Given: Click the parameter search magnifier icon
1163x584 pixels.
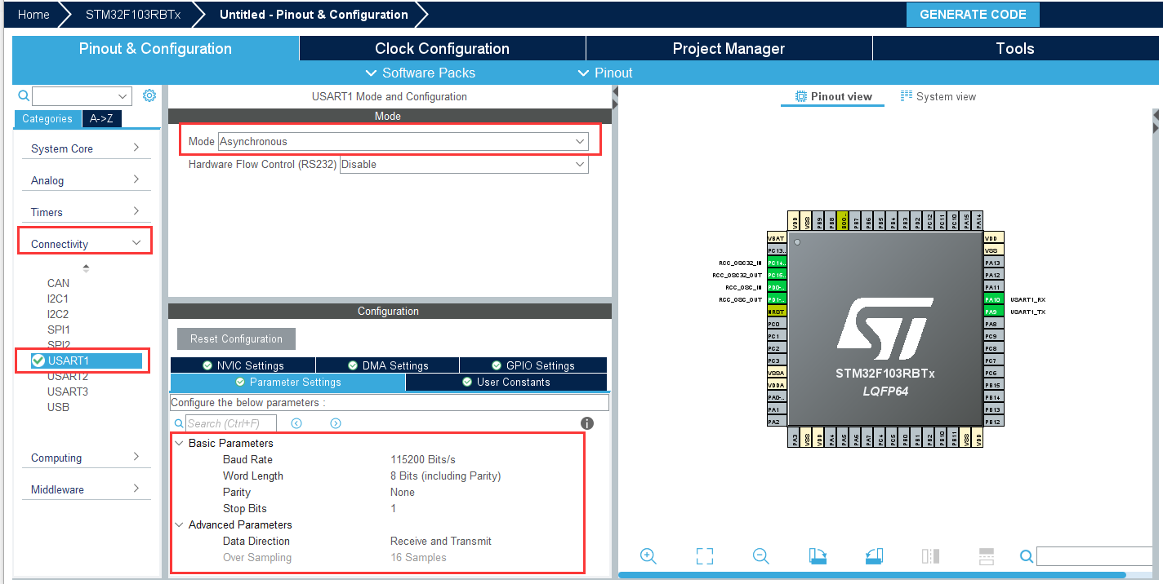Looking at the screenshot, I should tap(179, 423).
